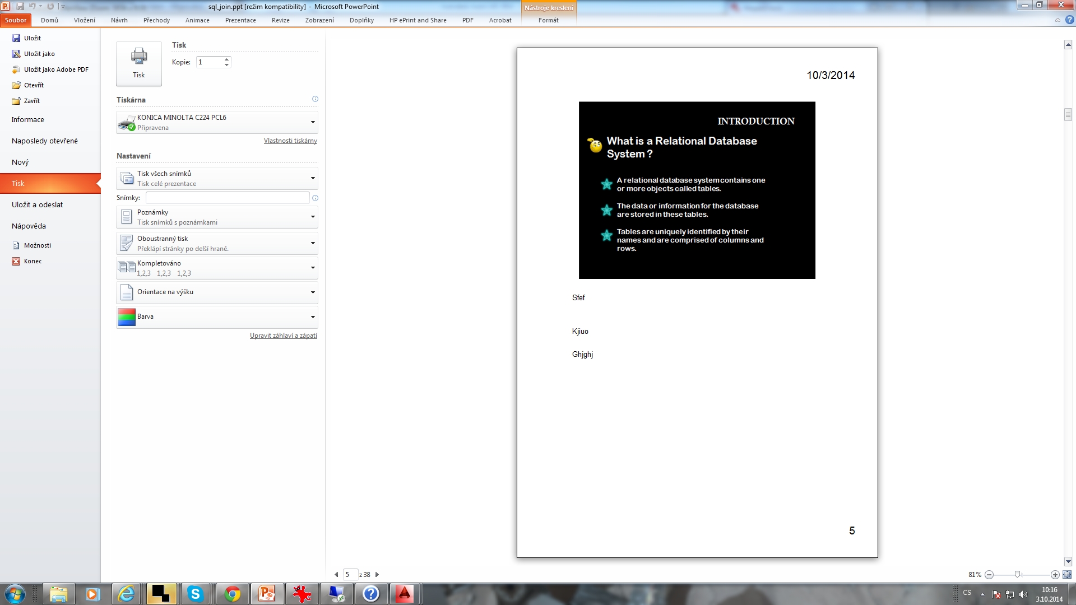Open the Orientace na výšku dropdown
The image size is (1076, 605).
click(x=217, y=292)
